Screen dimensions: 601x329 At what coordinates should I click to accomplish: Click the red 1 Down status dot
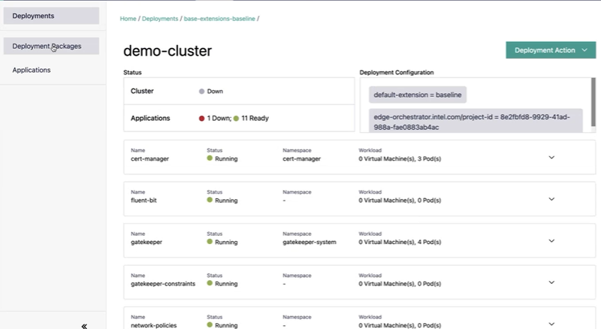tap(202, 119)
